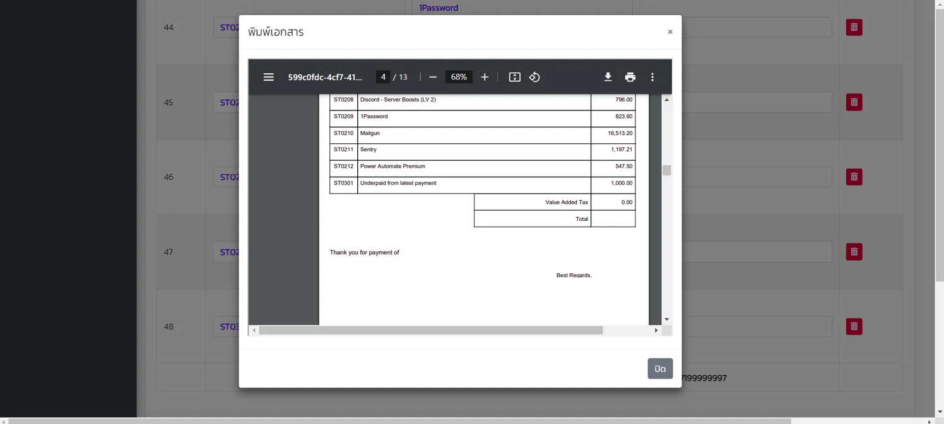Delete row 44 with trash icon
The width and height of the screenshot is (944, 424).
pyautogui.click(x=854, y=27)
